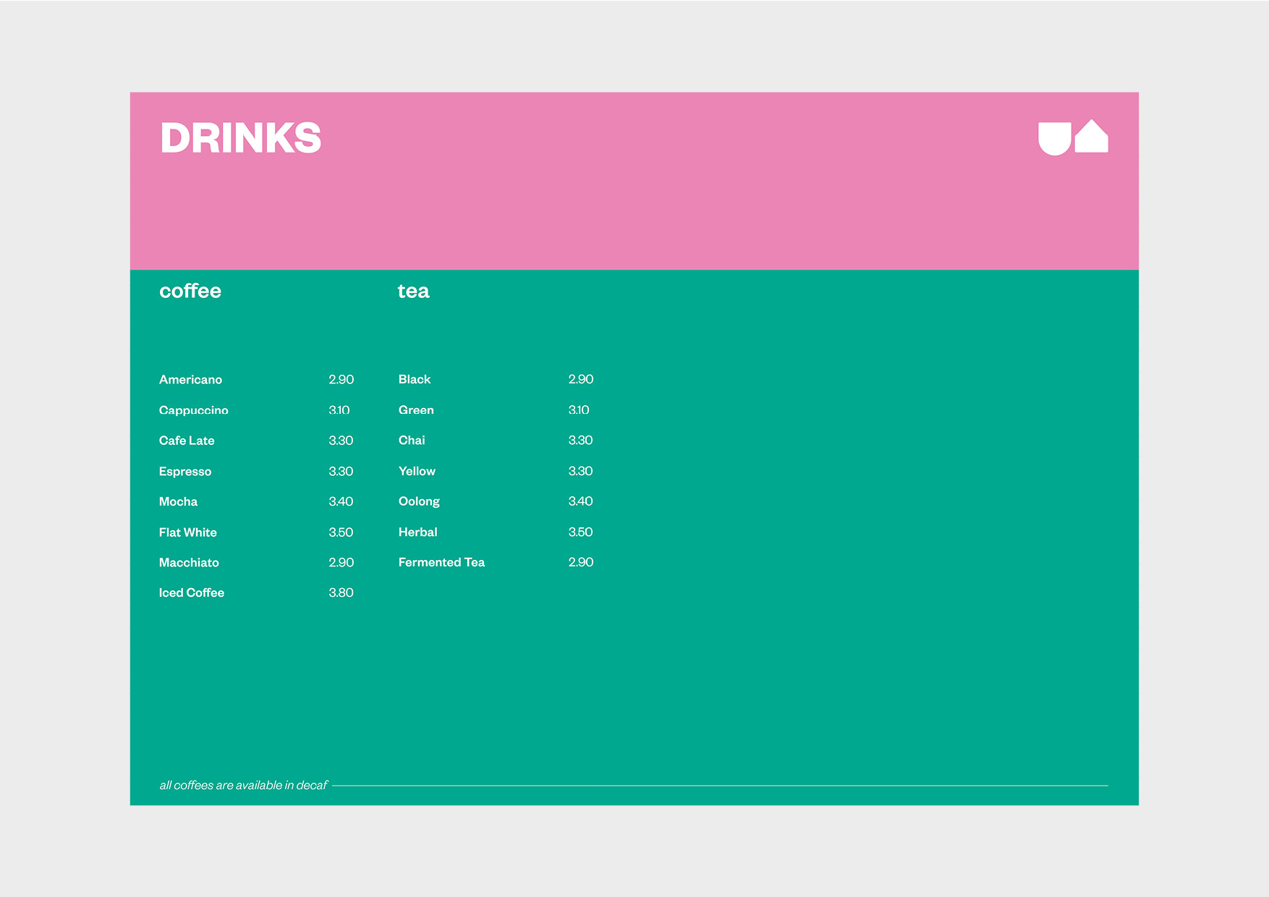
Task: Click the 3.10 price beside Cappuccino
Action: coord(339,410)
